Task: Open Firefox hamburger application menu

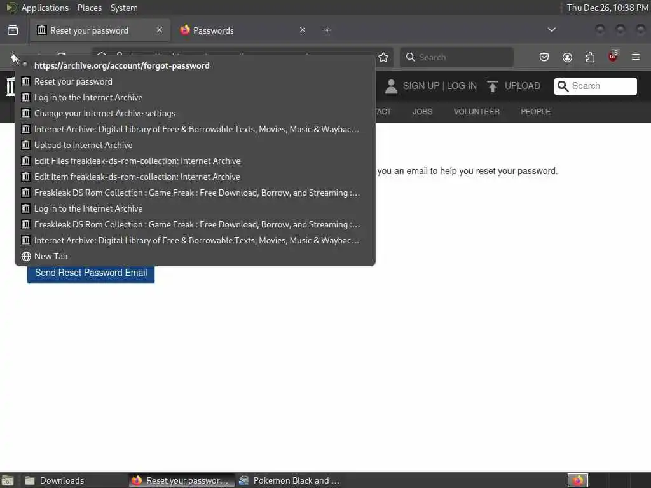Action: 636,57
